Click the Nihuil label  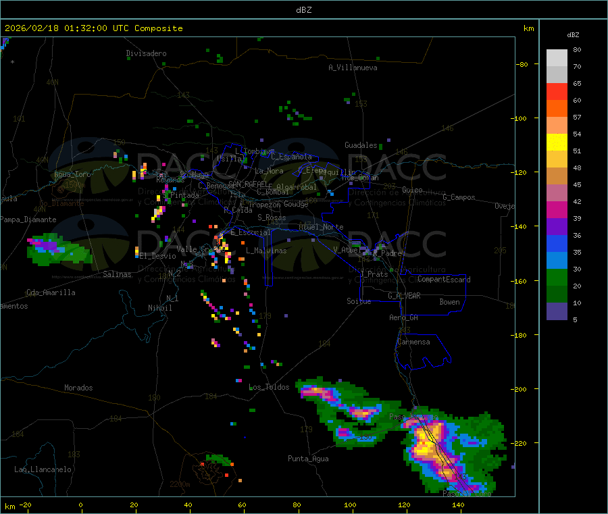(x=160, y=308)
